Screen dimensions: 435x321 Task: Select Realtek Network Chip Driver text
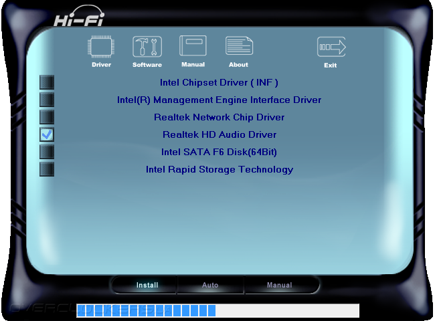[219, 117]
